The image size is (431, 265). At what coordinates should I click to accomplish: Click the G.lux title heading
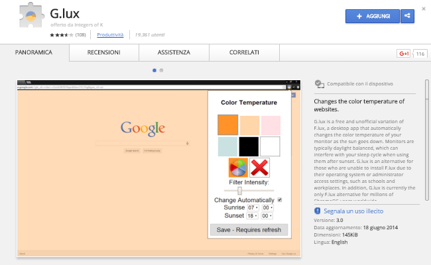point(64,13)
